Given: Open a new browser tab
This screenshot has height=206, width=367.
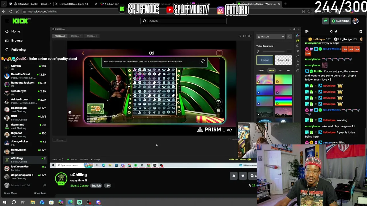Looking at the screenshot, I should point(286,4).
